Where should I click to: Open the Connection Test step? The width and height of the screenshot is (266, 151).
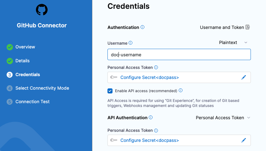pos(32,102)
